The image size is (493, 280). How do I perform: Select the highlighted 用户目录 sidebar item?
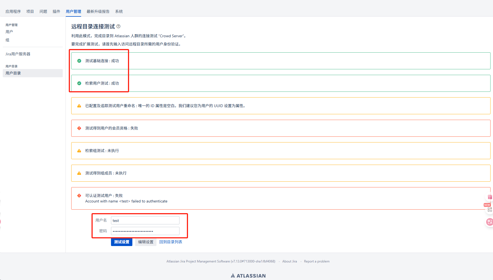click(33, 73)
